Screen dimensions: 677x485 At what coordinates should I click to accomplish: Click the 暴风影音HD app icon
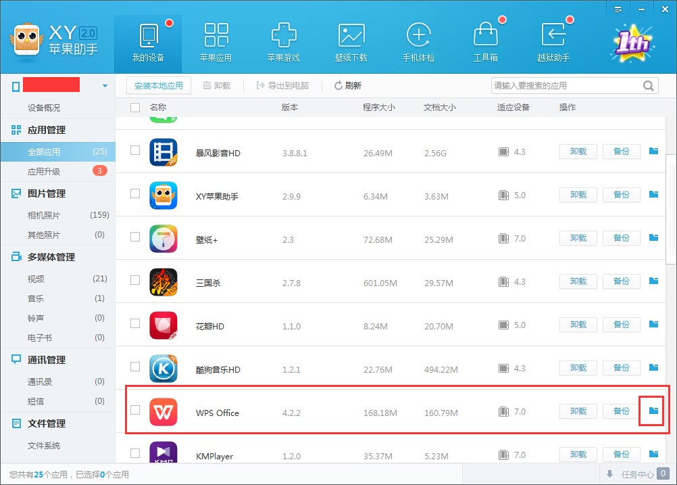pyautogui.click(x=164, y=152)
